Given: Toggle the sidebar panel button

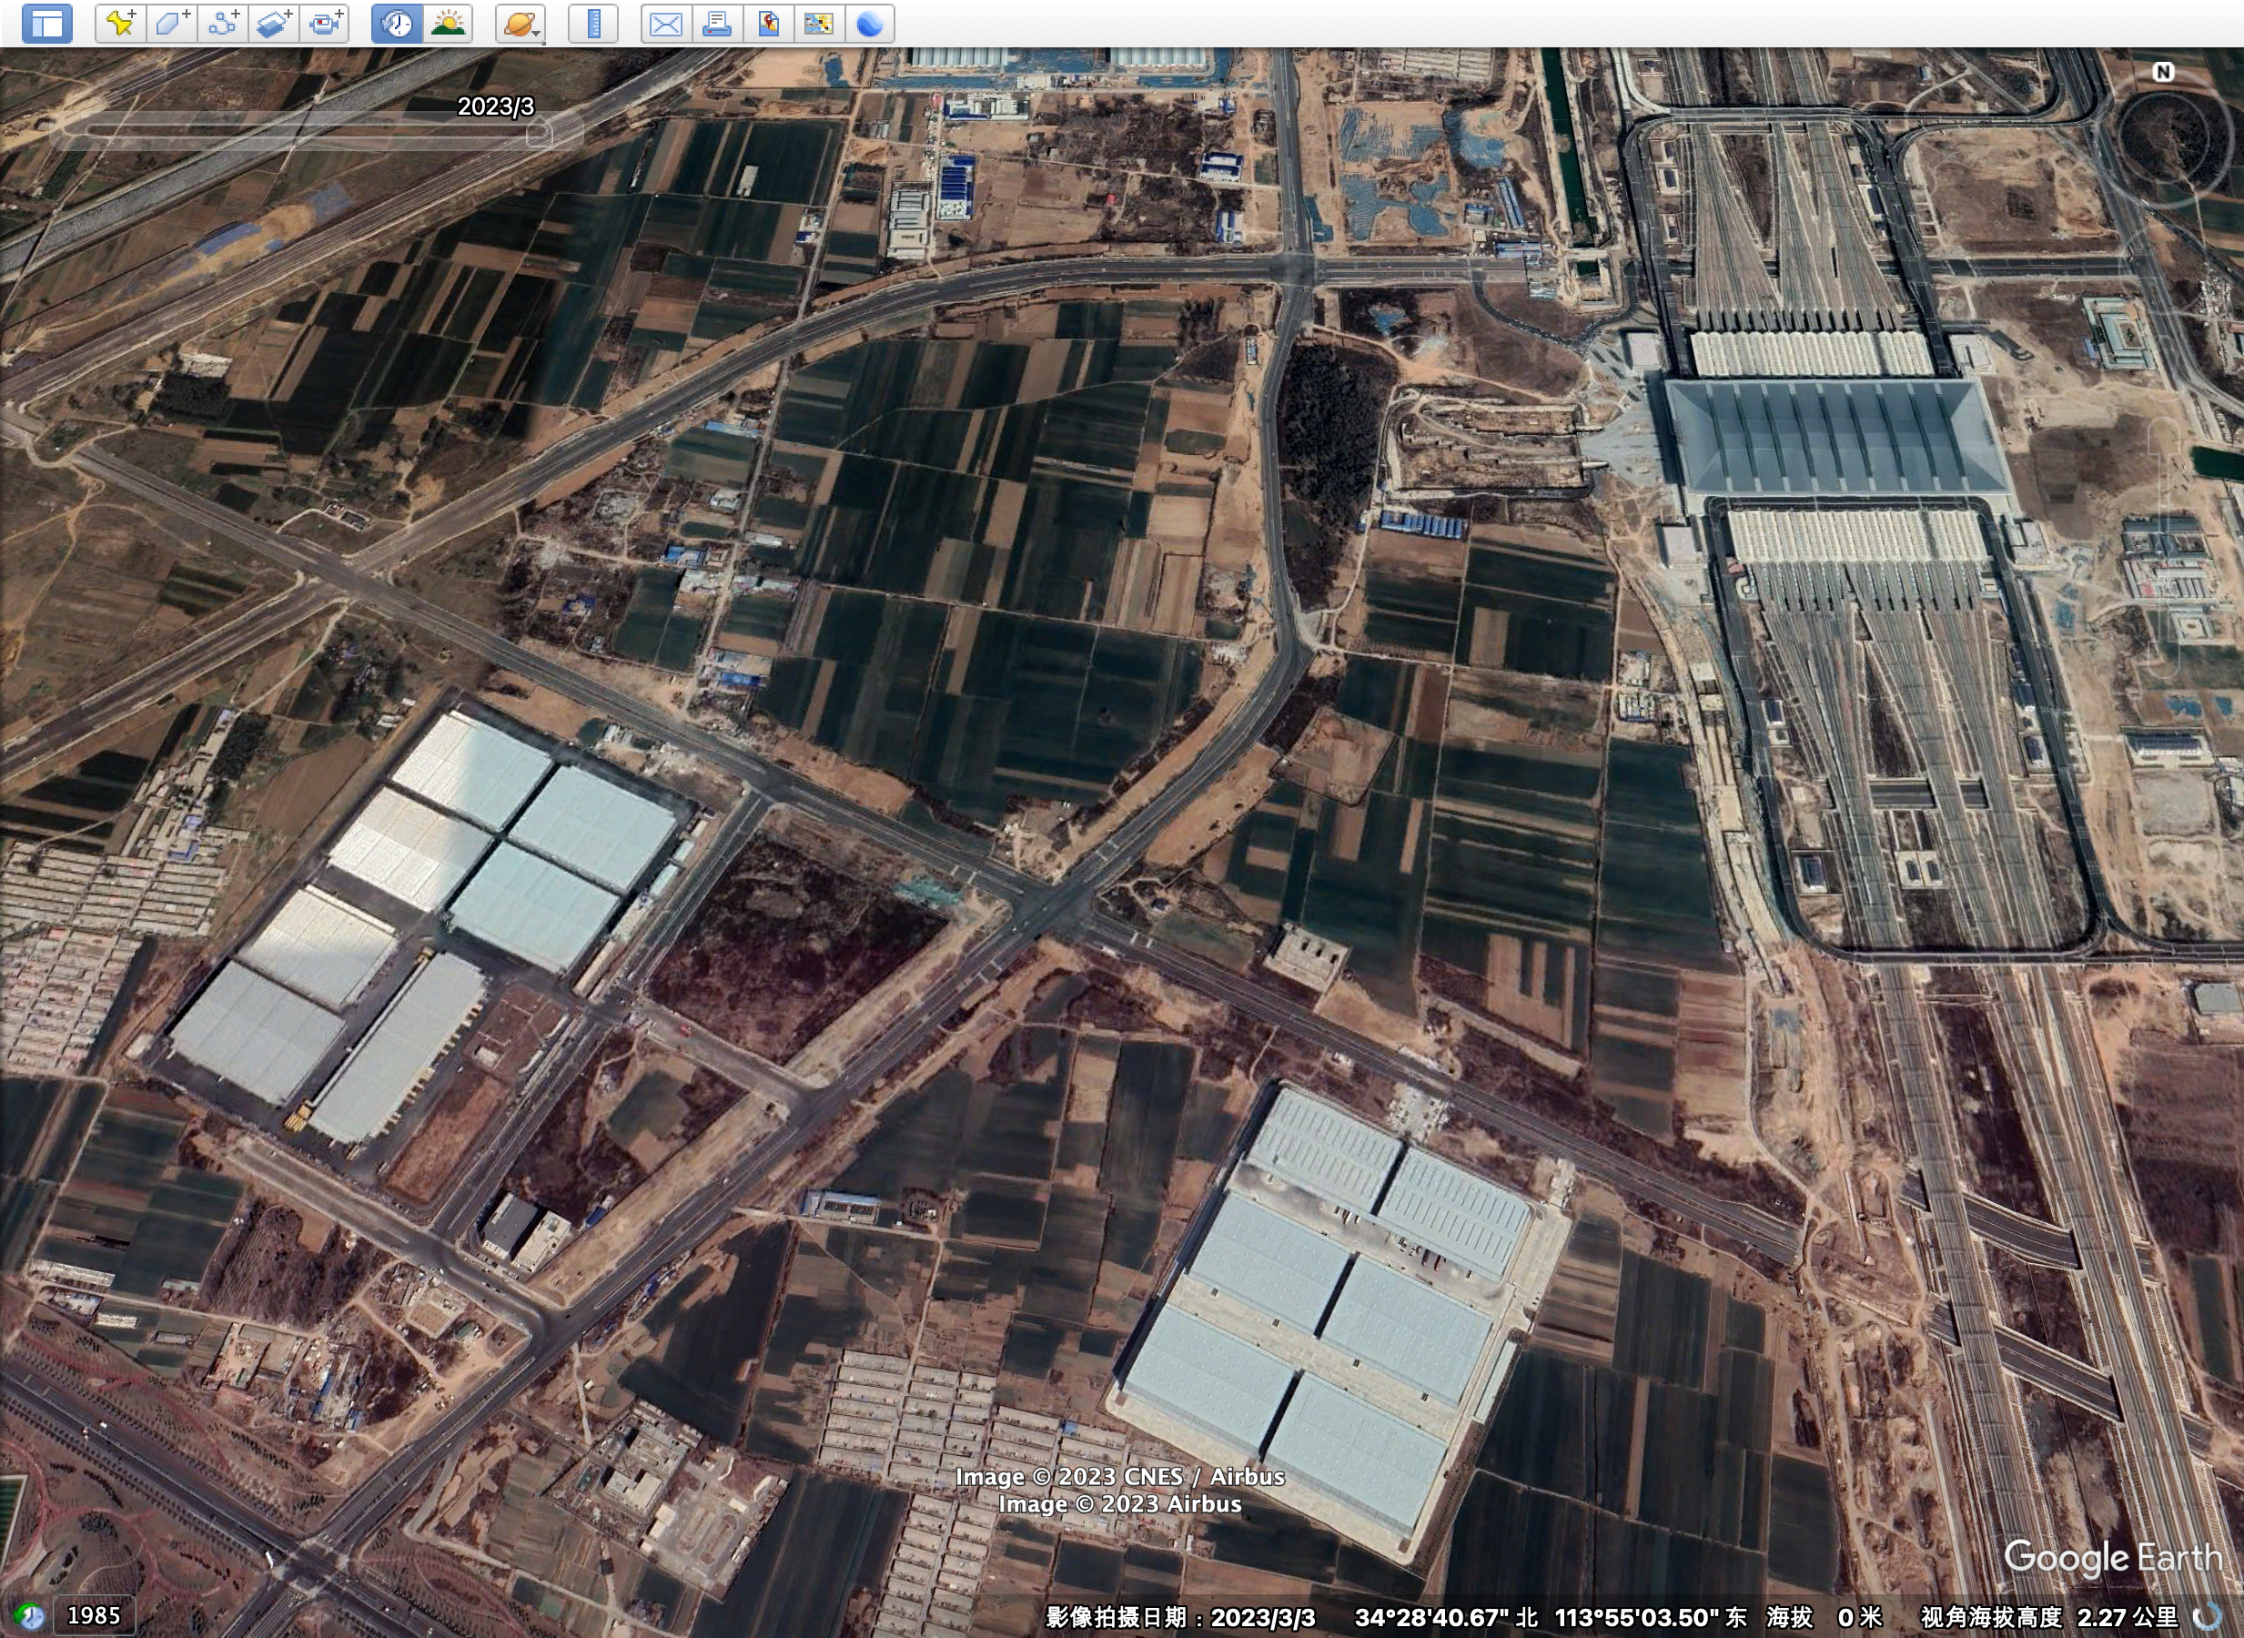Looking at the screenshot, I should tap(46, 23).
